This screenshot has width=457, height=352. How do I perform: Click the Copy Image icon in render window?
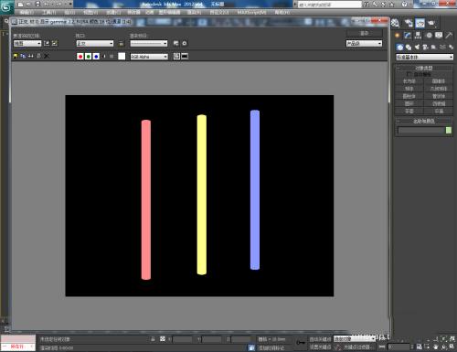click(23, 56)
